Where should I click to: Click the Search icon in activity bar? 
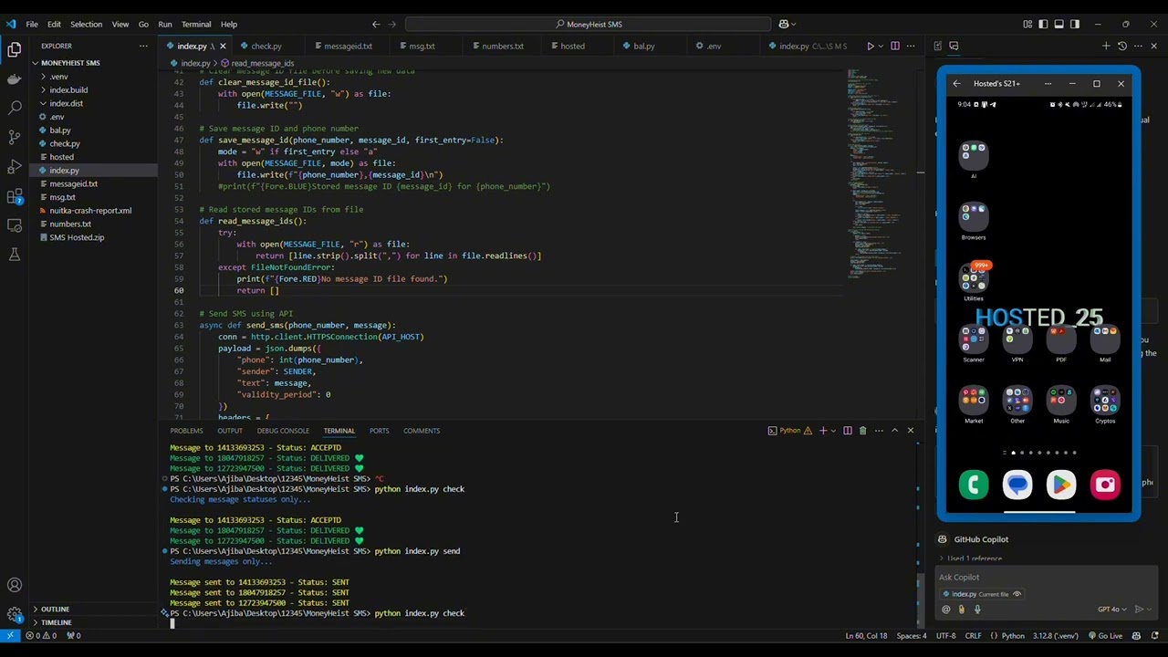pyautogui.click(x=14, y=108)
